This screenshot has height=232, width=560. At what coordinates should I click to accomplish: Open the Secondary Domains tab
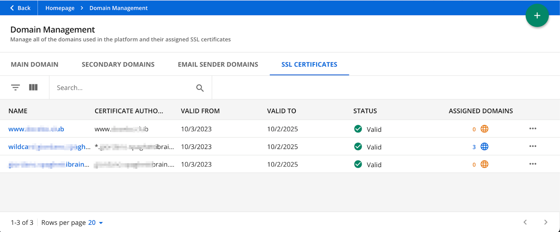118,64
